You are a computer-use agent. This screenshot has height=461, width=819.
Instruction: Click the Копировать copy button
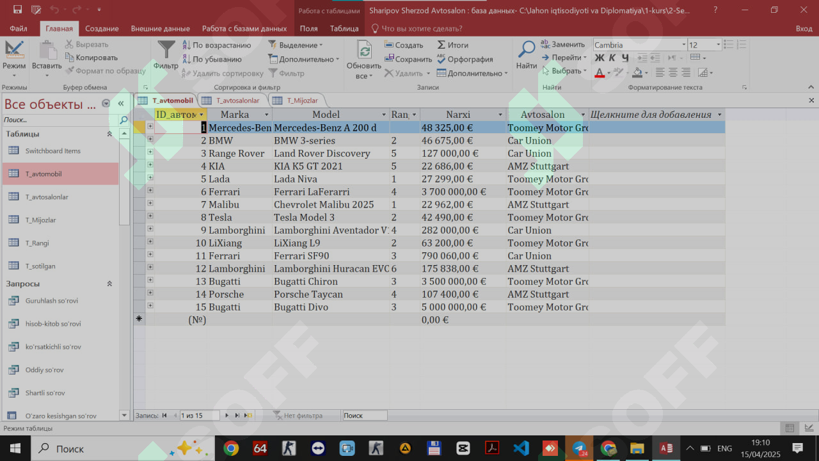point(91,58)
